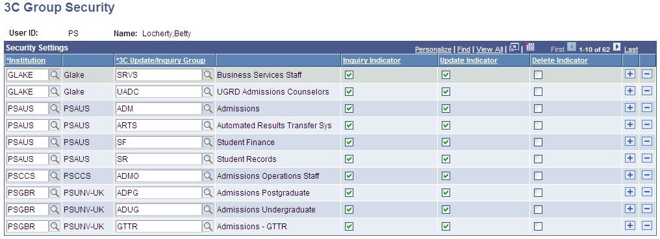Show next rows arrow beside 1-10 of 62
Screen dimensions: 660x239
616,47
